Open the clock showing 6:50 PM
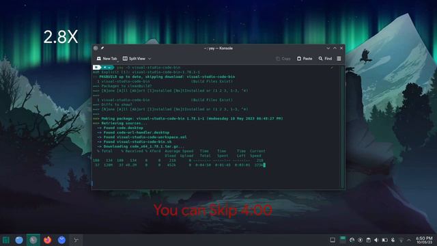437x246 pixels. click(424, 240)
